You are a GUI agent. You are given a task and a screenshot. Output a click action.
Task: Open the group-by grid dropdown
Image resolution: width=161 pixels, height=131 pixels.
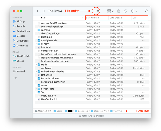110,11
